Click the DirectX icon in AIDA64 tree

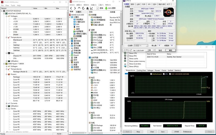click(x=72, y=55)
